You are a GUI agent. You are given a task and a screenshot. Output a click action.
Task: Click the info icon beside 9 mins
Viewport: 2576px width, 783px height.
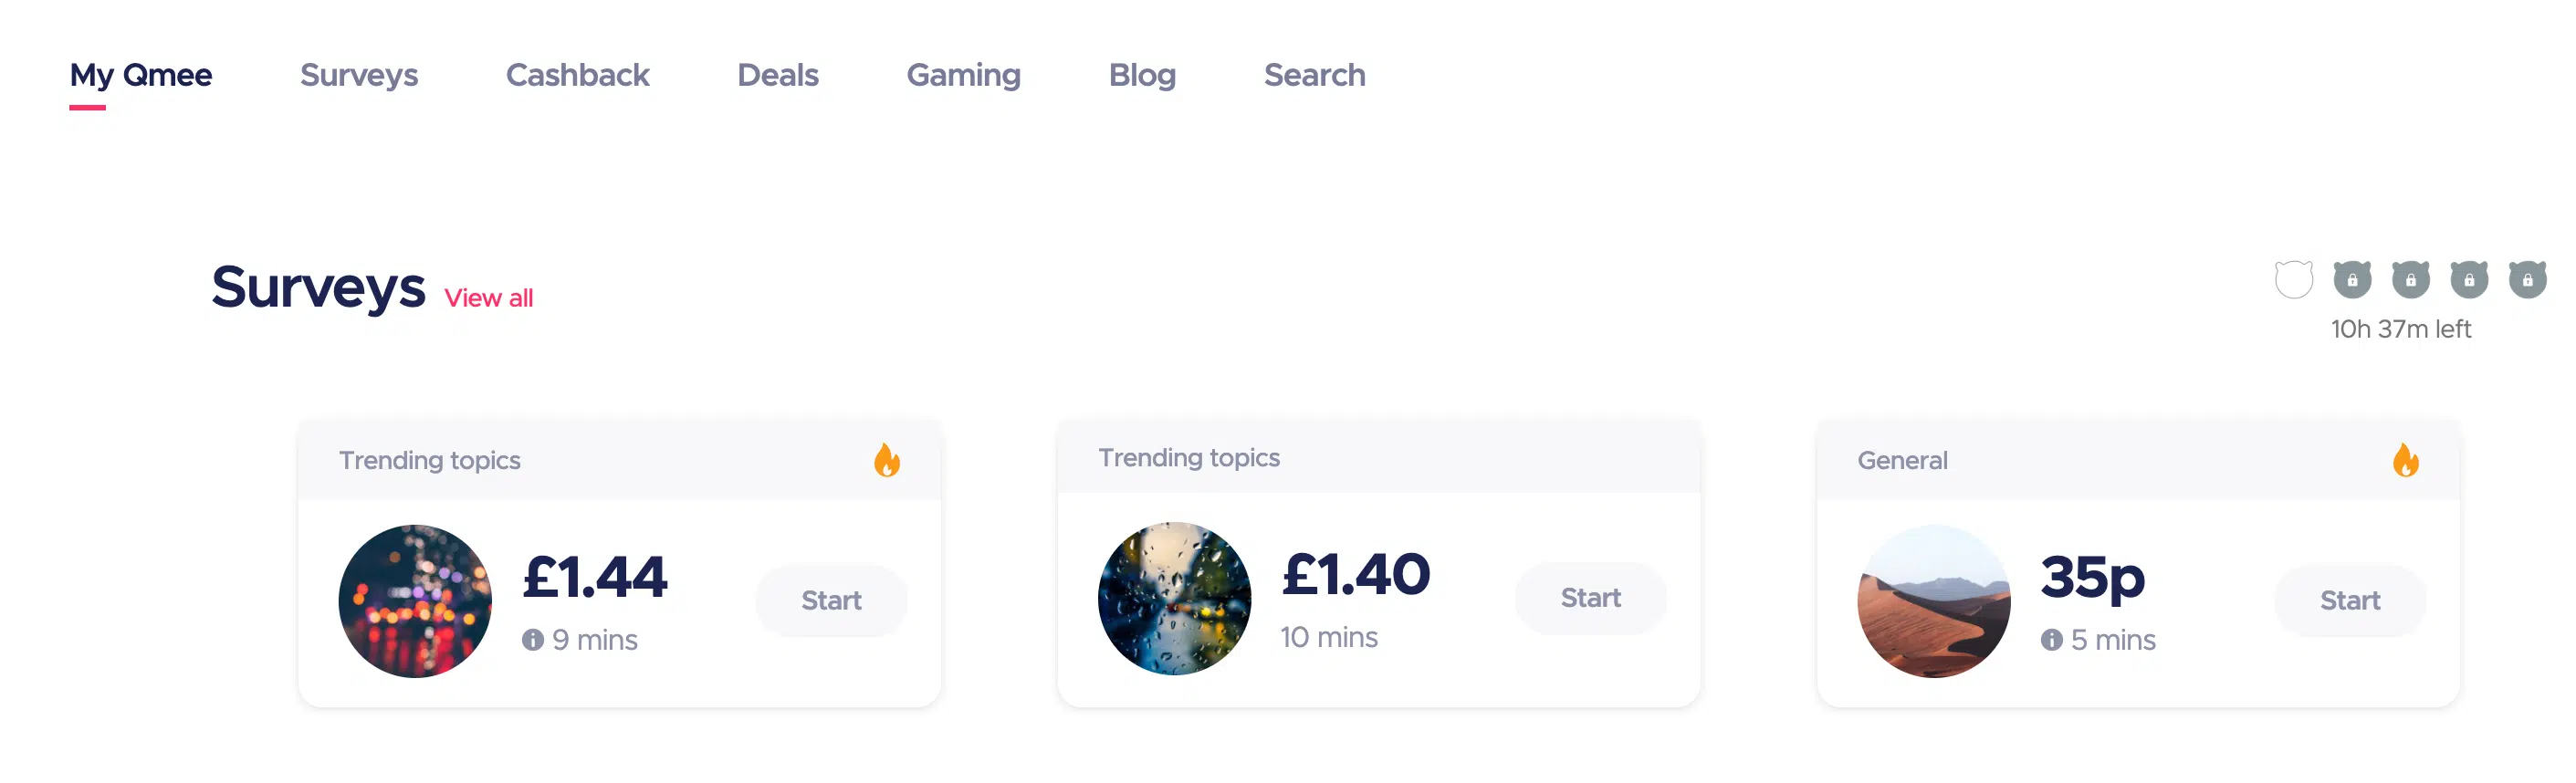(x=532, y=638)
